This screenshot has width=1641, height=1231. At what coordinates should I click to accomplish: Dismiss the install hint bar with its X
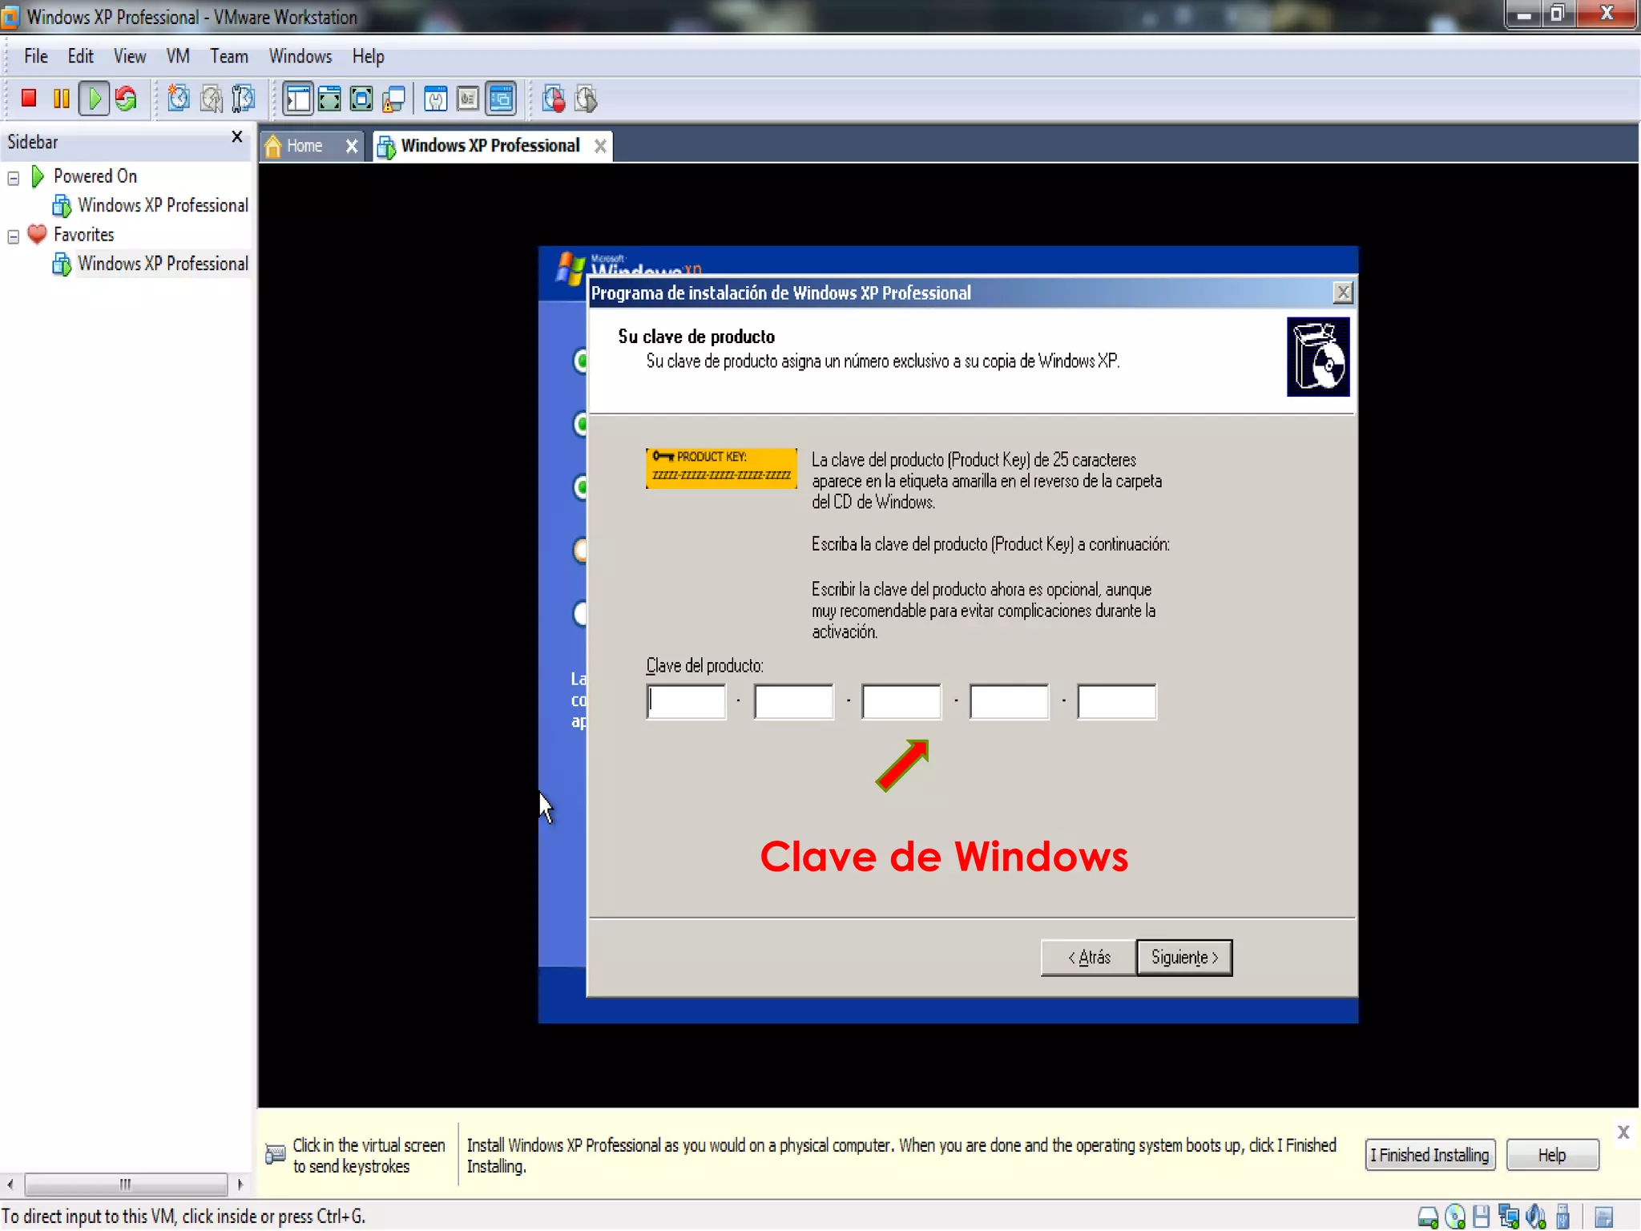(1623, 1132)
